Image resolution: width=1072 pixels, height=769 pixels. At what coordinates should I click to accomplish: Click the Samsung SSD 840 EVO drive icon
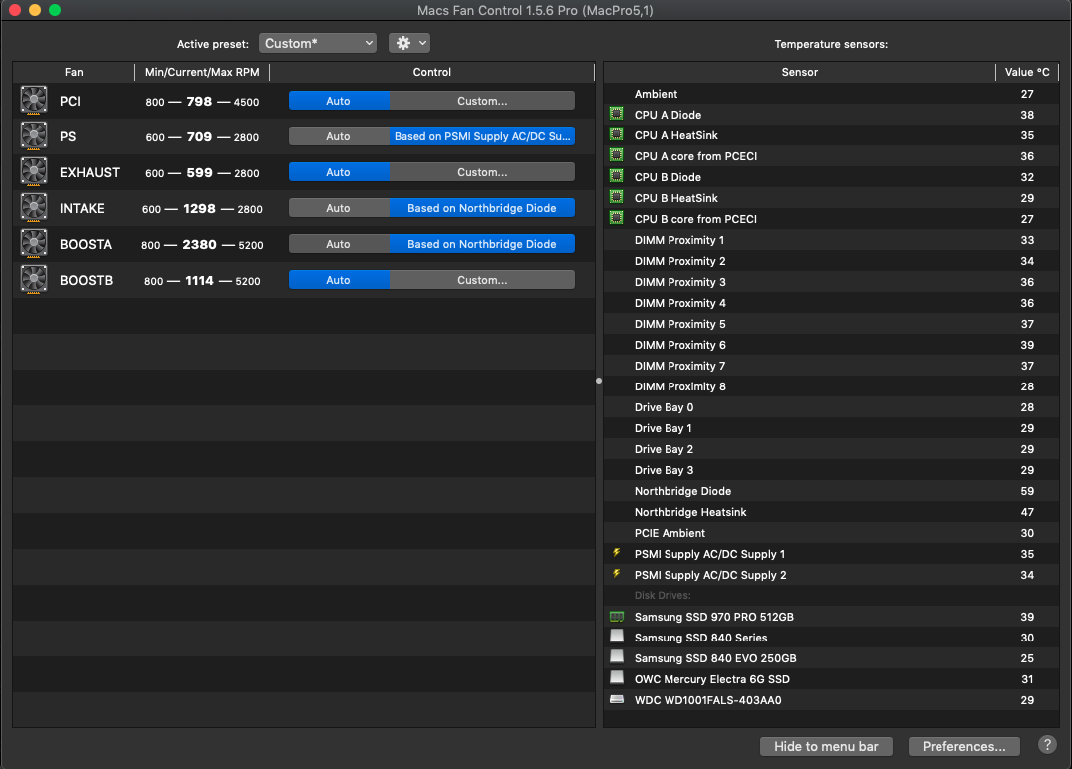616,656
